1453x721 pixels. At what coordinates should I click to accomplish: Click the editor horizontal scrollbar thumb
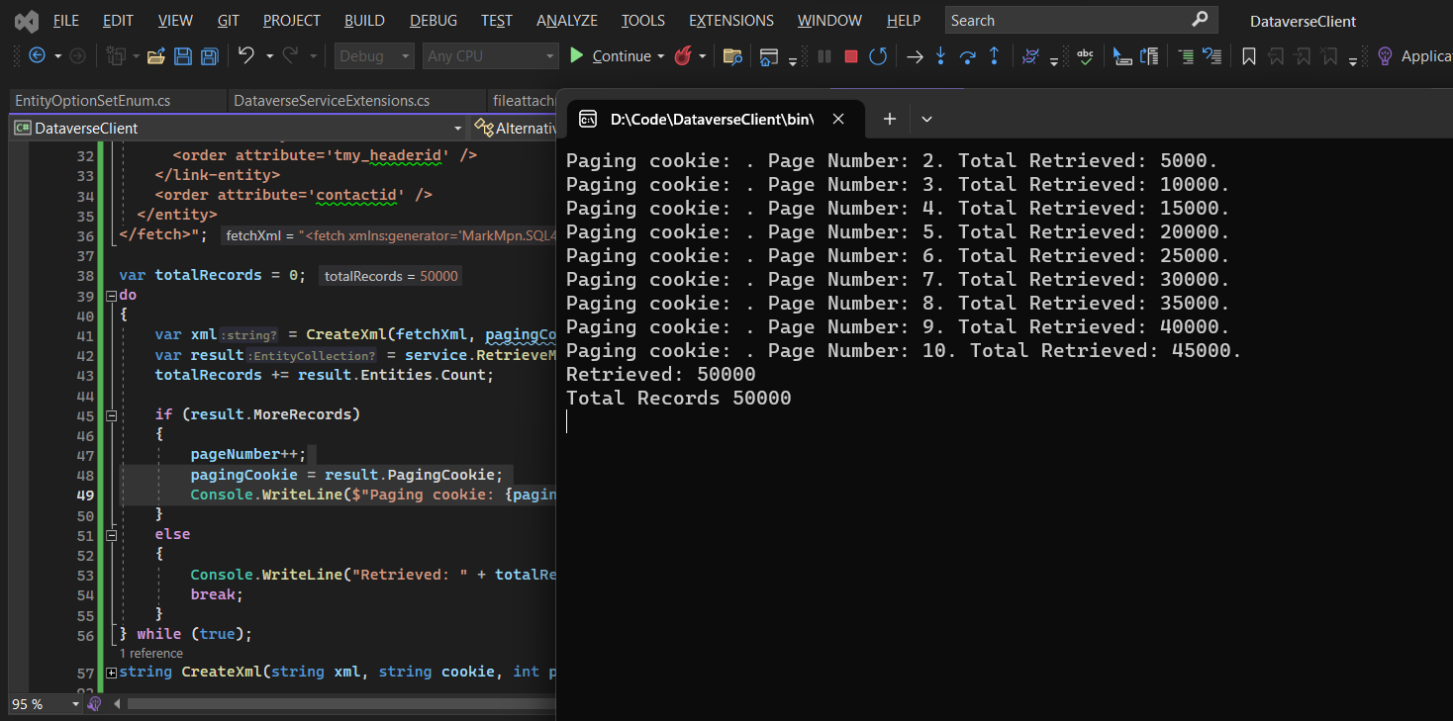click(x=341, y=704)
